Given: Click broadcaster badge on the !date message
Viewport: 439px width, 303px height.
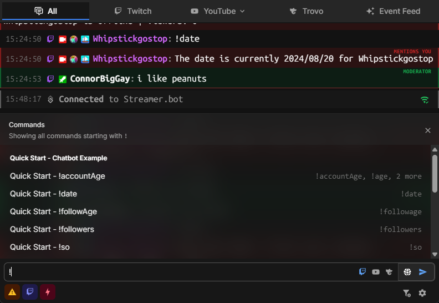Looking at the screenshot, I should 63,39.
